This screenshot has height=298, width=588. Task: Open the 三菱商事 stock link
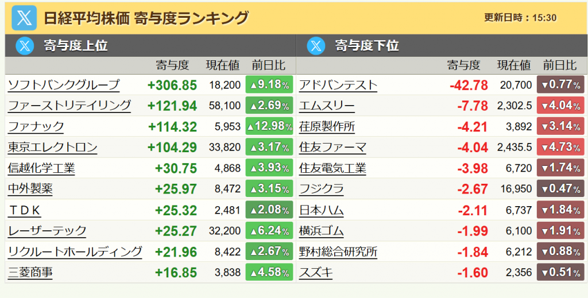(30, 273)
